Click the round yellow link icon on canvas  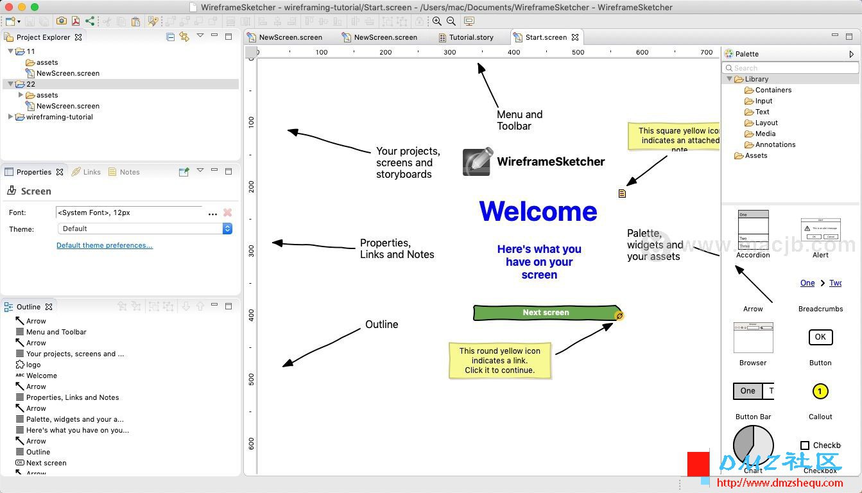(619, 316)
